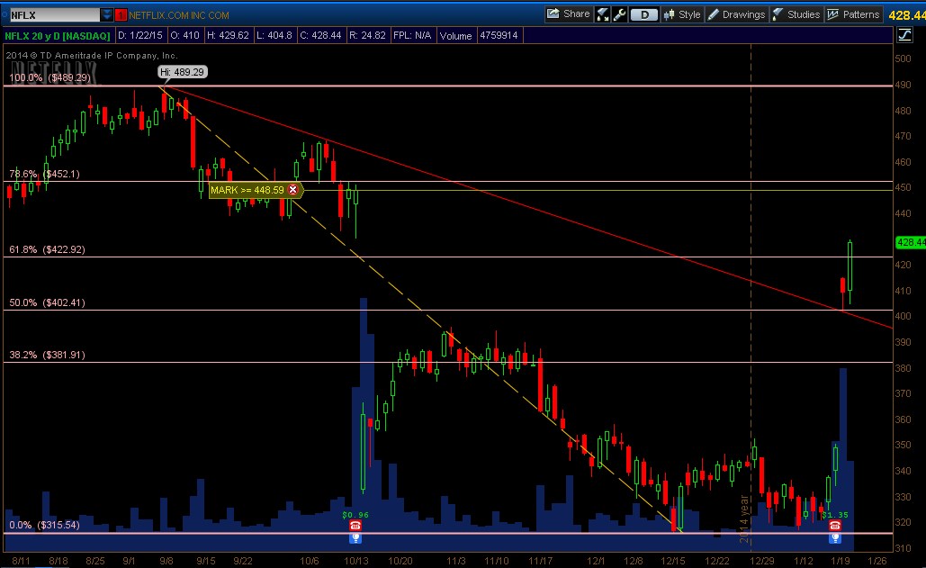The height and width of the screenshot is (568, 926).
Task: Click the 9/8 date on time axis
Action: tap(166, 560)
